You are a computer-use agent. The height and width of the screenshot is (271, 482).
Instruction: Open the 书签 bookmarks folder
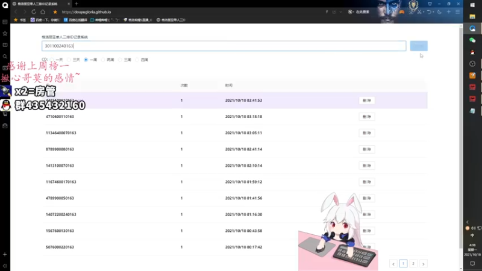point(20,20)
